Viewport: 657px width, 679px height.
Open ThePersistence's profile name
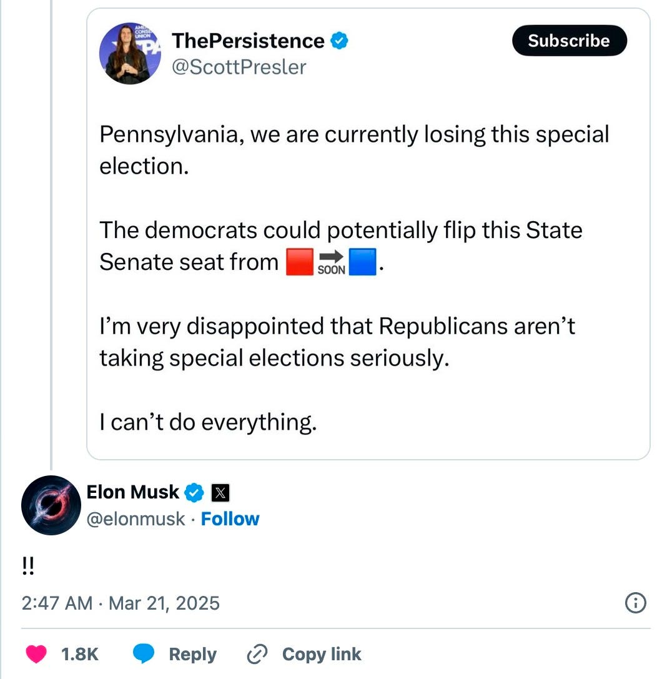click(x=249, y=40)
